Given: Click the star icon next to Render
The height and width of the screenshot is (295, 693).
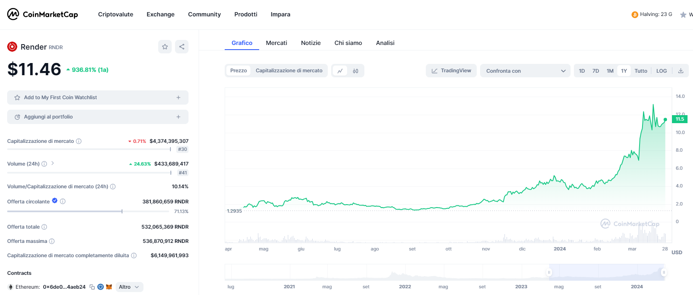Looking at the screenshot, I should [x=165, y=47].
